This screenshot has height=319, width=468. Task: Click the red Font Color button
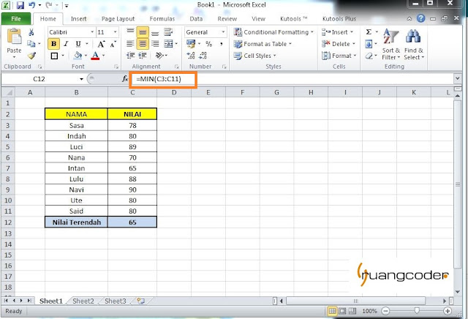[x=95, y=56]
